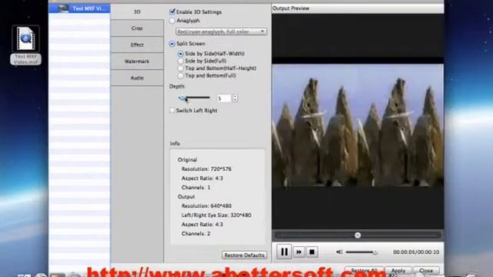Choose Top and Bottom(Full) mode

click(x=180, y=75)
